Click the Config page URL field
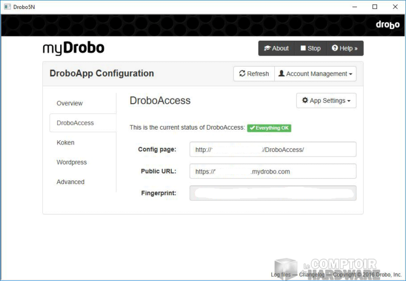 (273, 150)
